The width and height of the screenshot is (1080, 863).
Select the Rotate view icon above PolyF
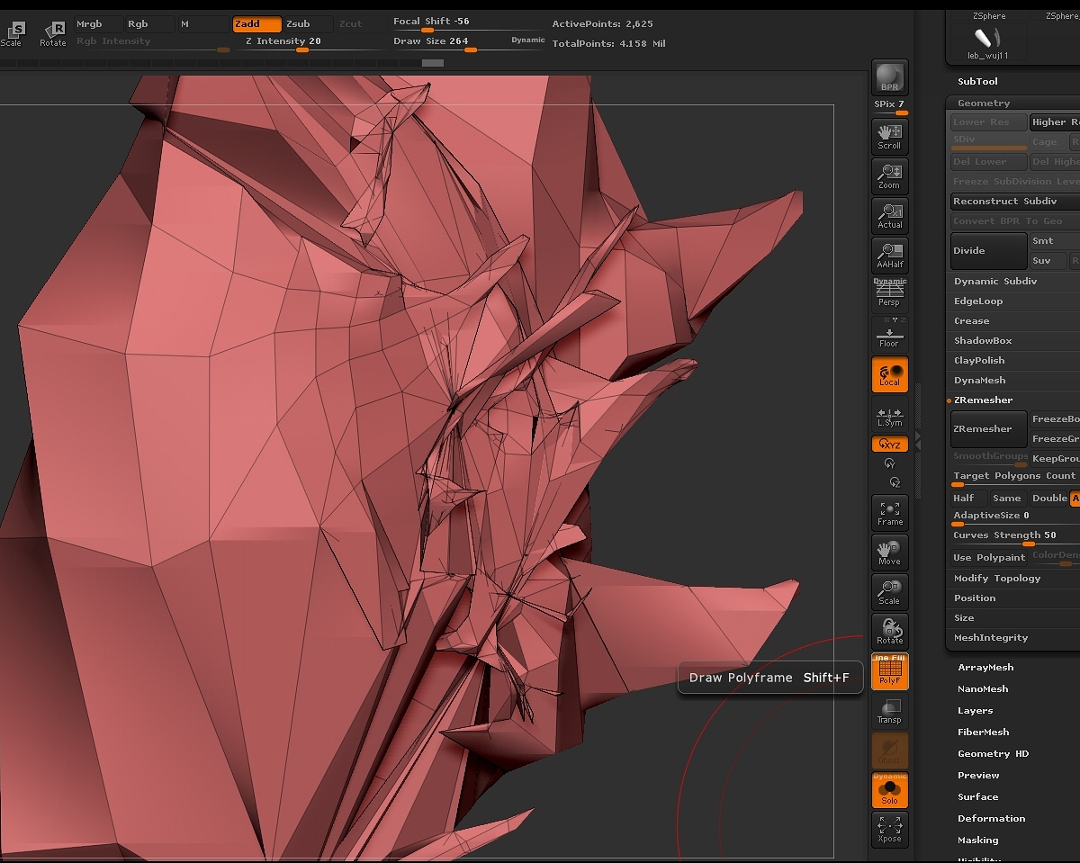[x=890, y=631]
